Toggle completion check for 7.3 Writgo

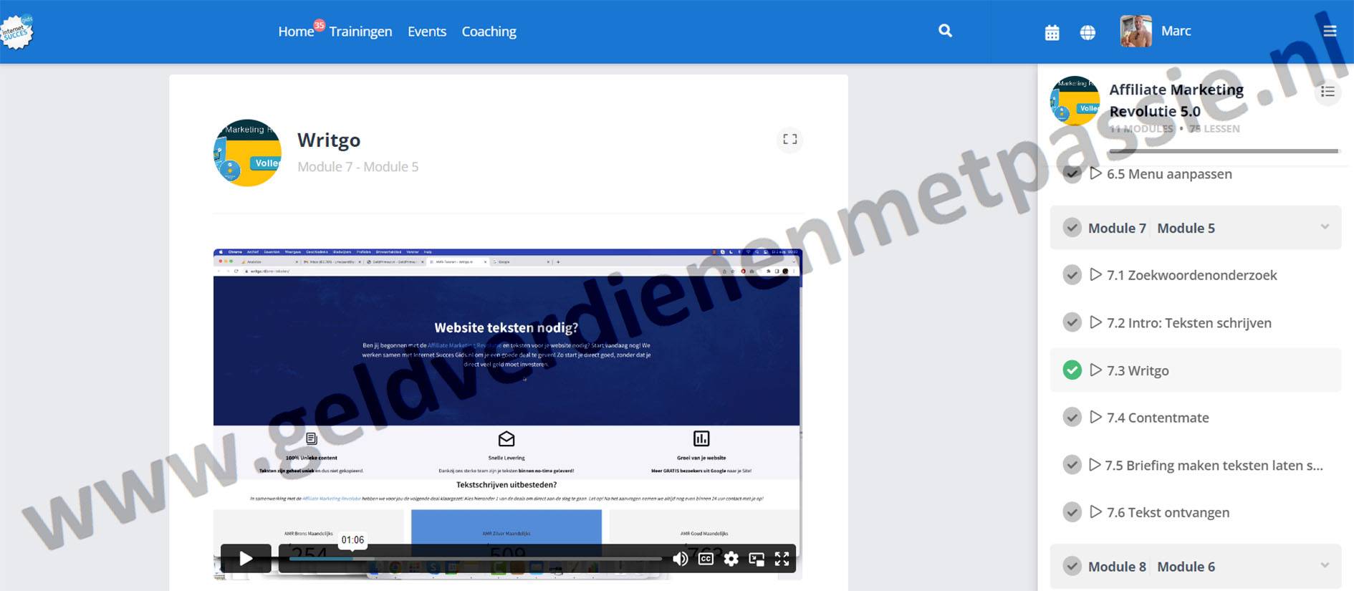(x=1072, y=370)
